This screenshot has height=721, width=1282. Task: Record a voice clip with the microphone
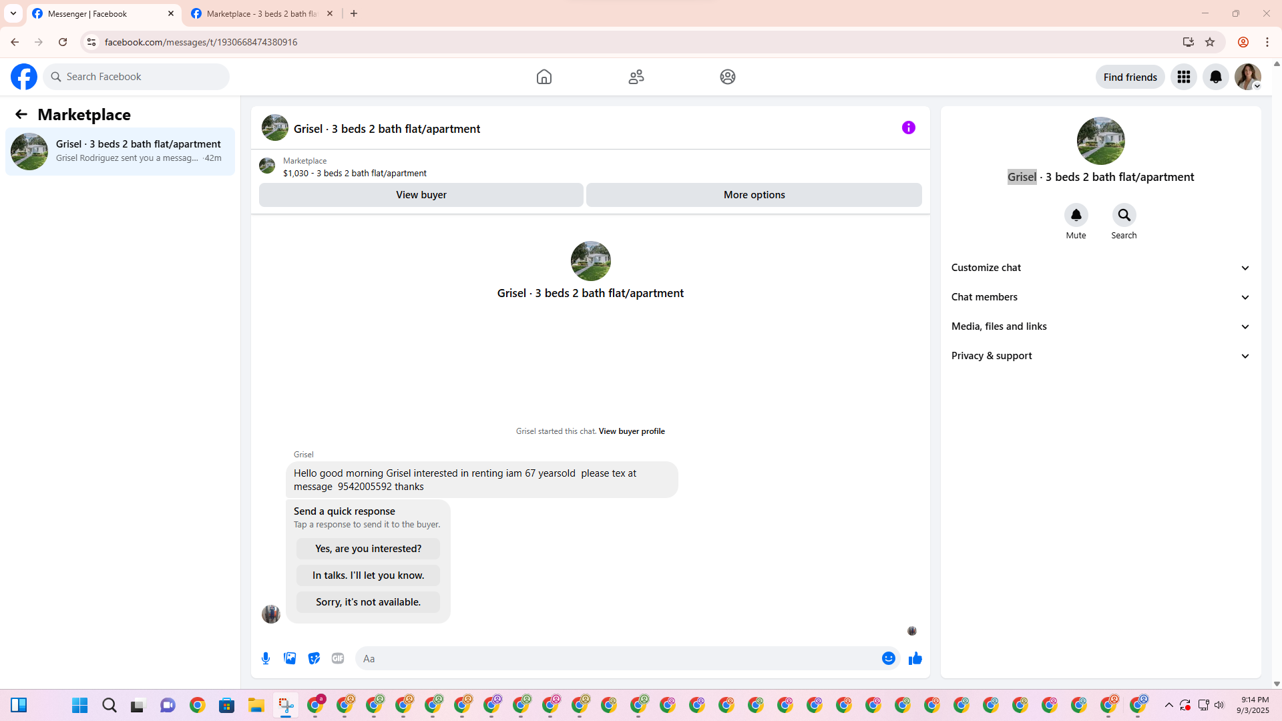(x=266, y=658)
